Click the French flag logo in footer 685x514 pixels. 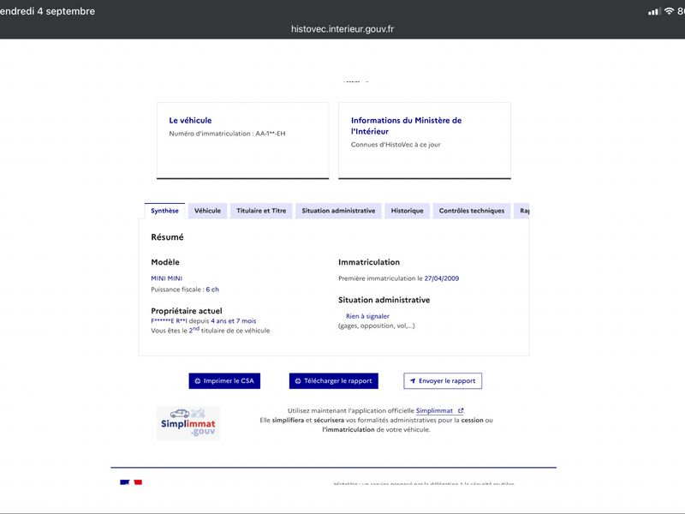(x=131, y=482)
